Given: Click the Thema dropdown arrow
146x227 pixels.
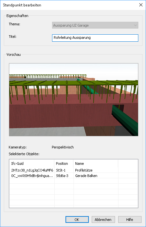Looking at the screenshot, I should point(135,25).
